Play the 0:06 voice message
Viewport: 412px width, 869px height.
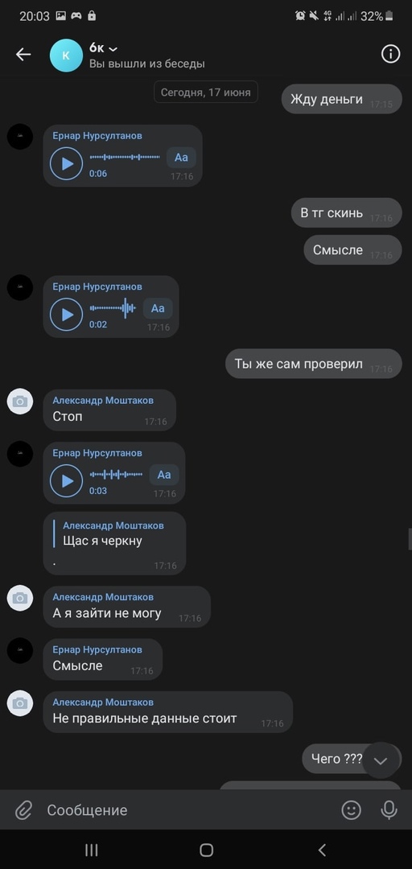click(67, 163)
